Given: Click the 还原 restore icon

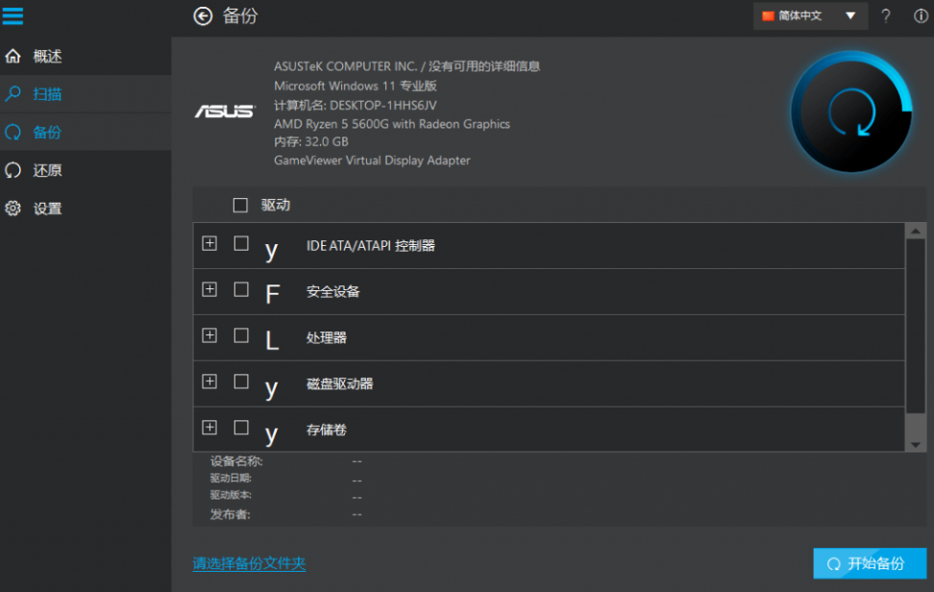Looking at the screenshot, I should (x=13, y=170).
